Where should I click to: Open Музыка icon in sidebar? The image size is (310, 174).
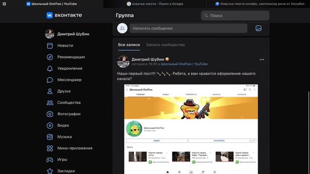[50, 137]
